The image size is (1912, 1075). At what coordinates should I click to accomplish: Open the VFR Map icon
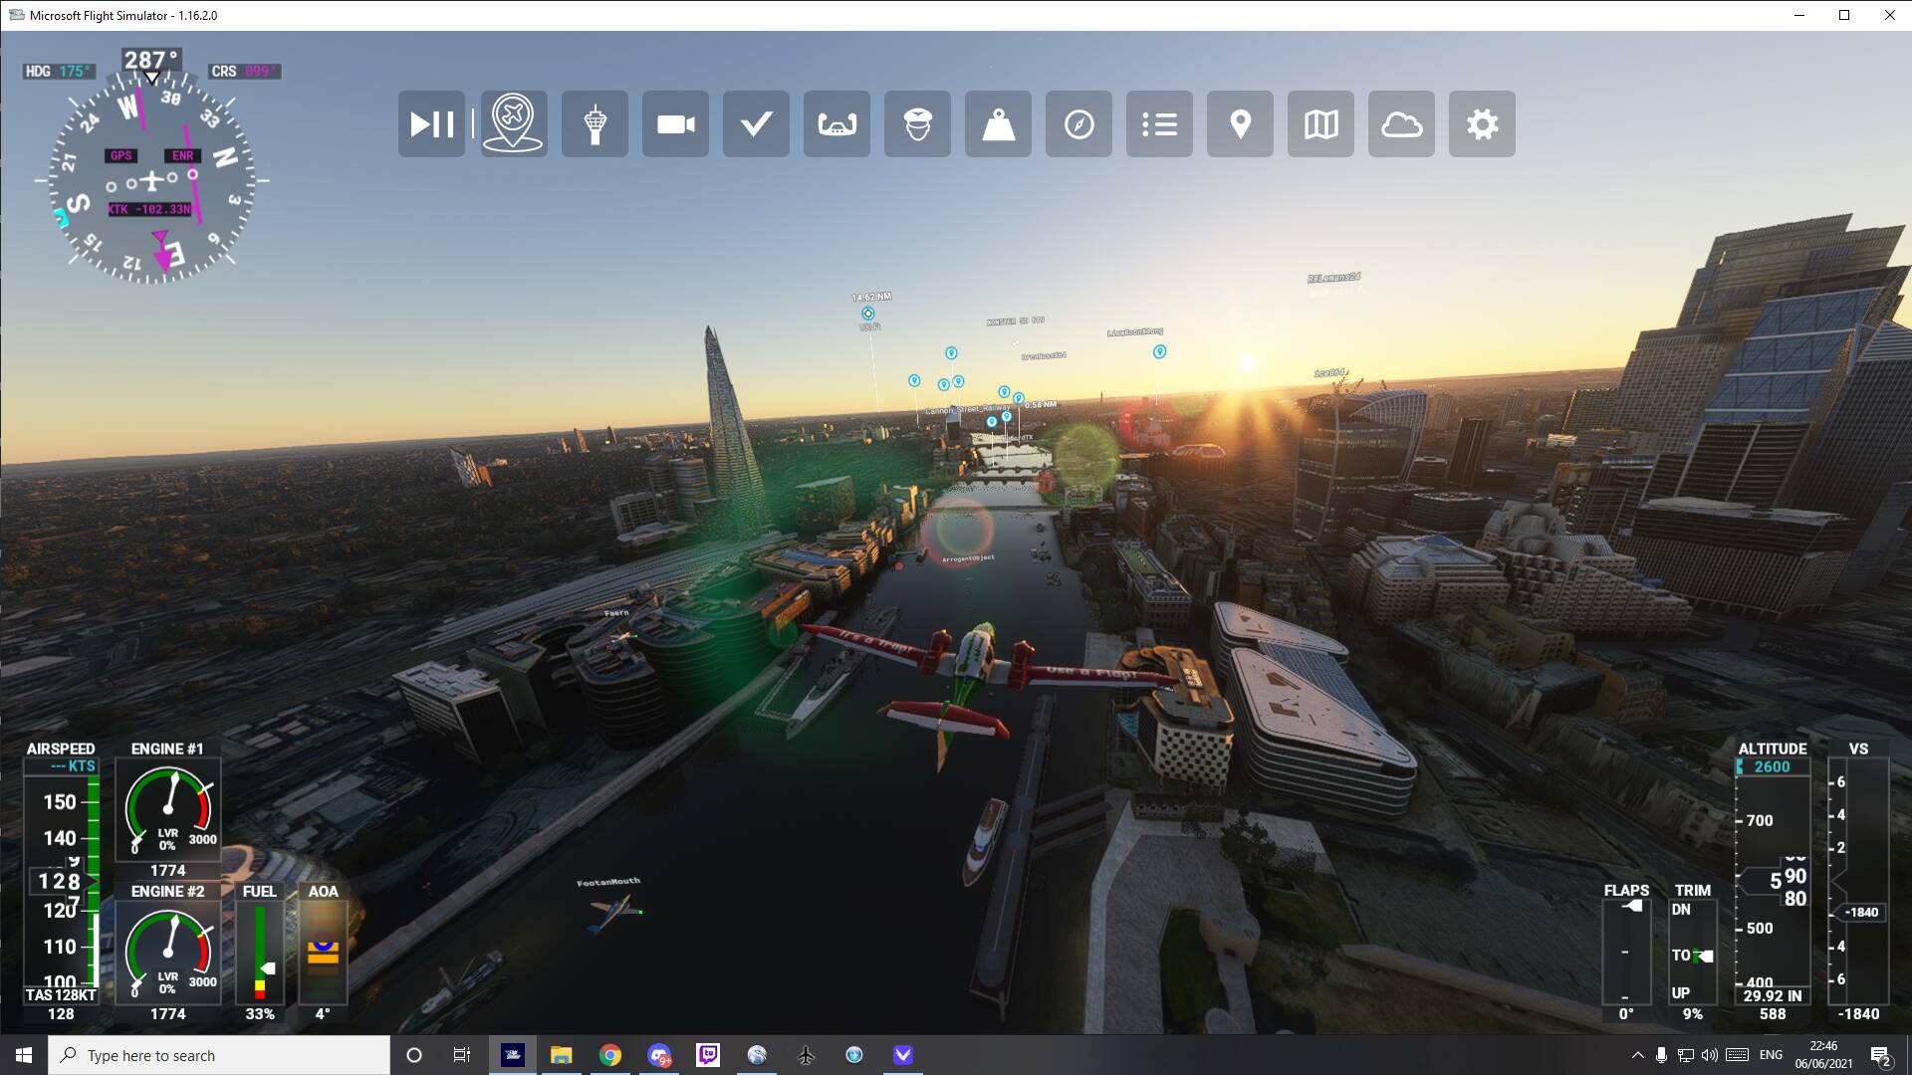1320,124
